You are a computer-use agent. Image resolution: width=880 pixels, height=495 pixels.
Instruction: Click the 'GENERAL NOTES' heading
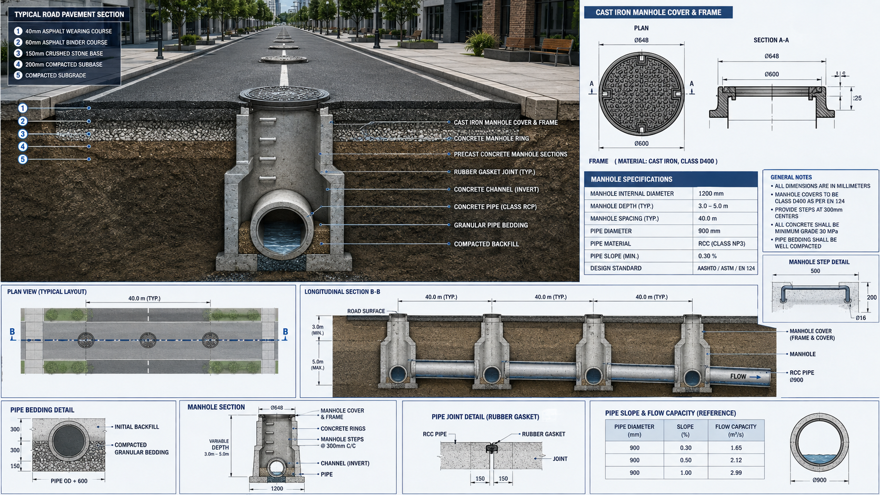(x=791, y=177)
